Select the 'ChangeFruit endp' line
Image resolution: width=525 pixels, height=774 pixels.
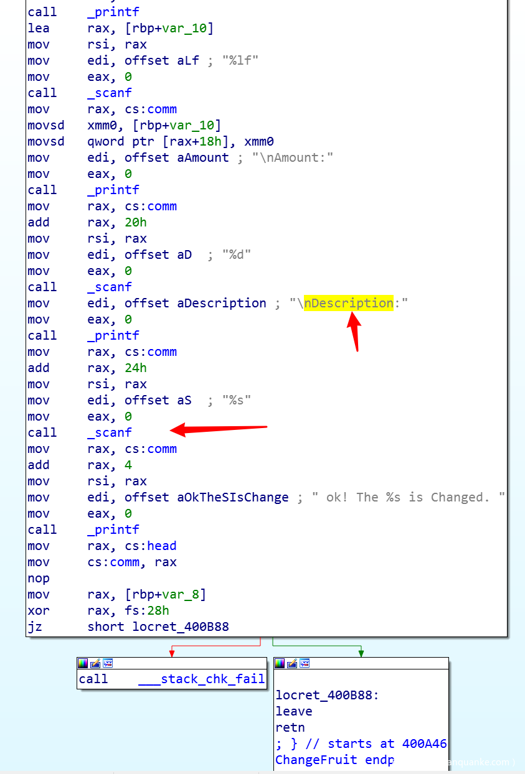[x=335, y=760]
